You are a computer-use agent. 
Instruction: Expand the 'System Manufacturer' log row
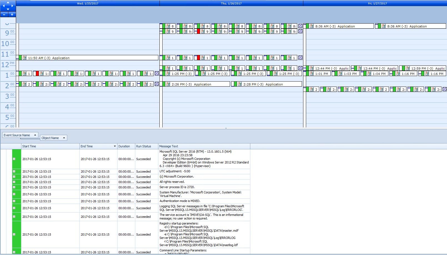tap(14, 194)
